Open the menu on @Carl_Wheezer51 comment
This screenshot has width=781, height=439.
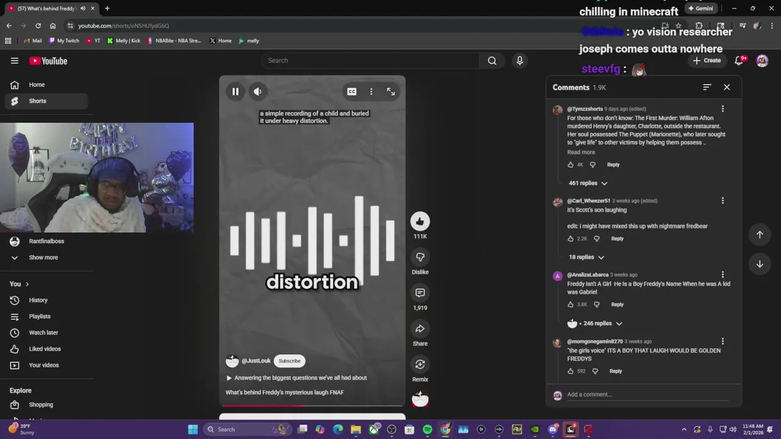[722, 201]
